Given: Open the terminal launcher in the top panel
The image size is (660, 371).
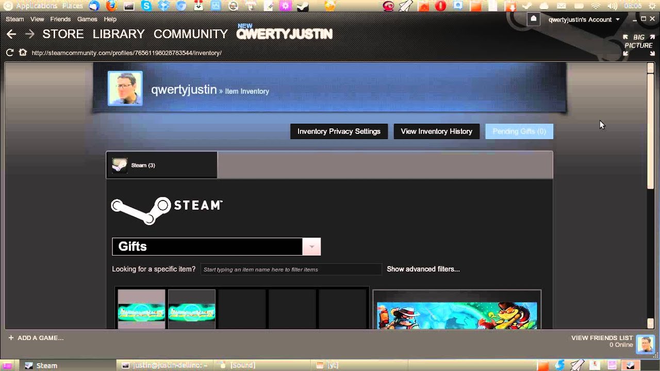Looking at the screenshot, I should point(129,6).
